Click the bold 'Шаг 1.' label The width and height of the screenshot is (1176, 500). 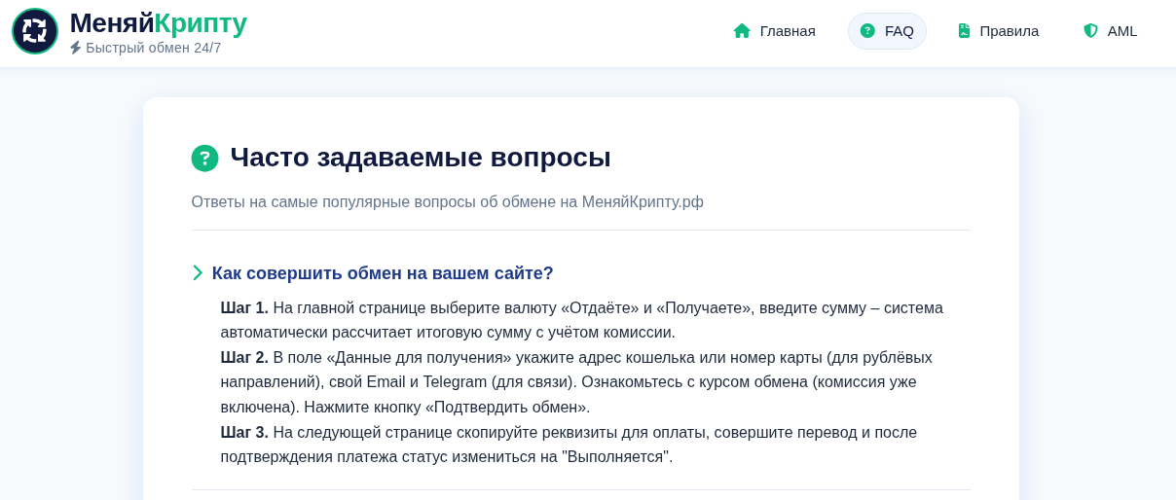click(x=244, y=307)
